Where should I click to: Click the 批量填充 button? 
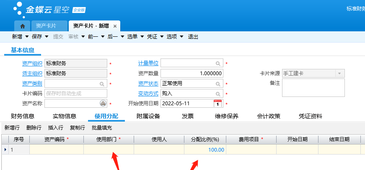click(x=102, y=127)
